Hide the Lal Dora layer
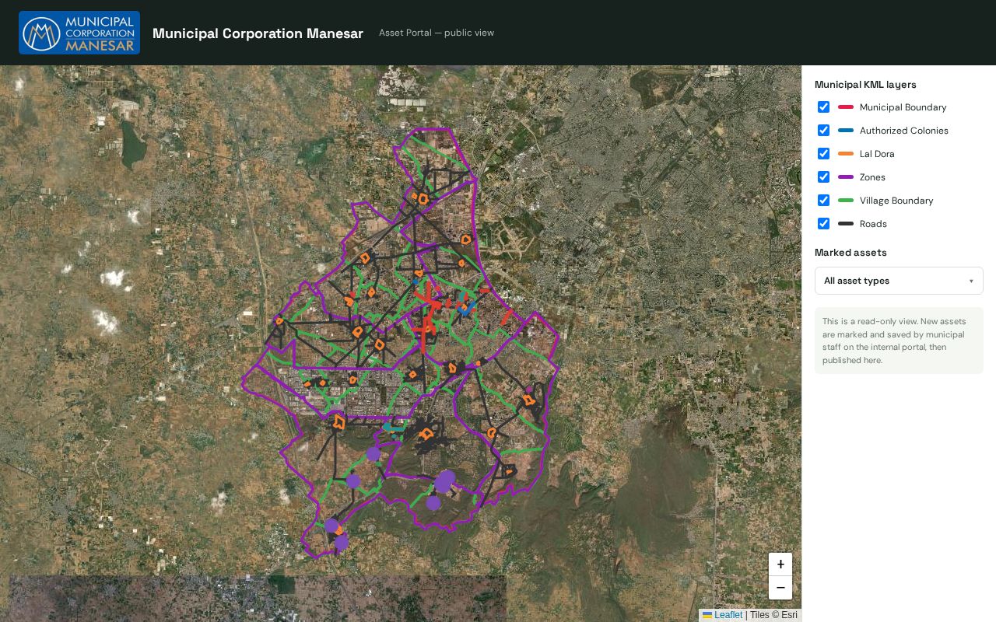This screenshot has height=622, width=996. tap(823, 154)
